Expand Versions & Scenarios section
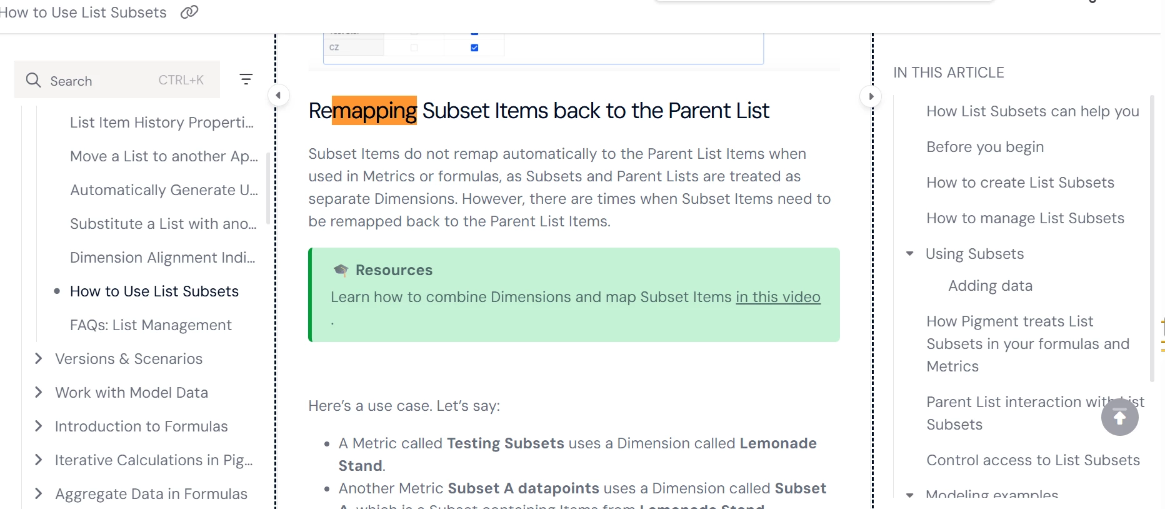Screen dimensions: 1165x509 pyautogui.click(x=39, y=358)
